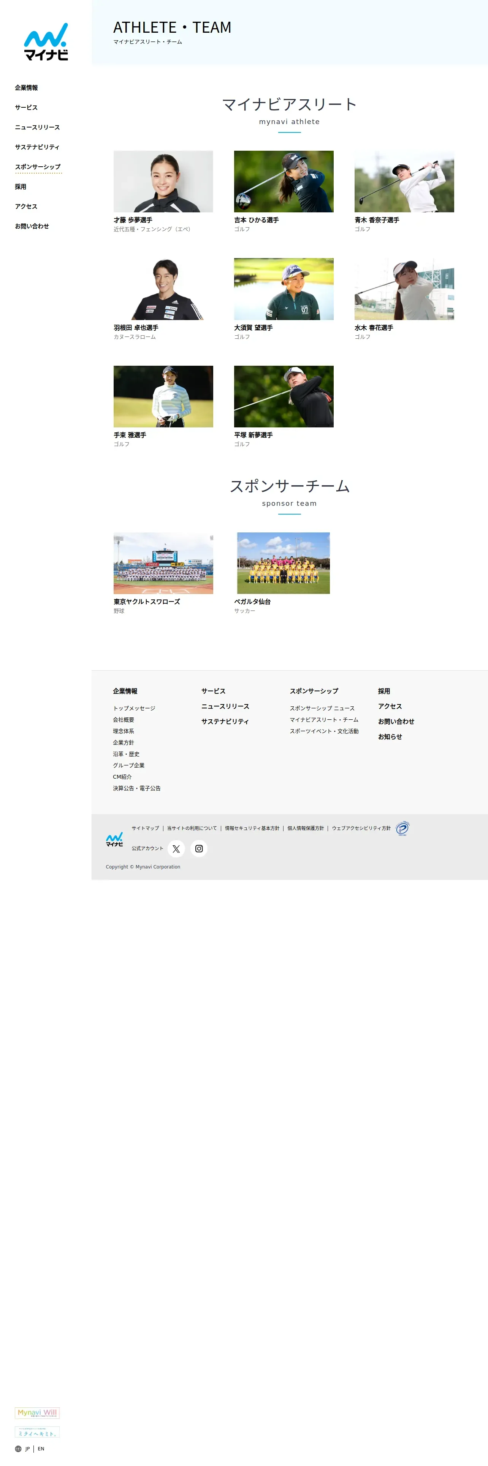Click the globe language icon
The image size is (488, 1466).
18,1449
